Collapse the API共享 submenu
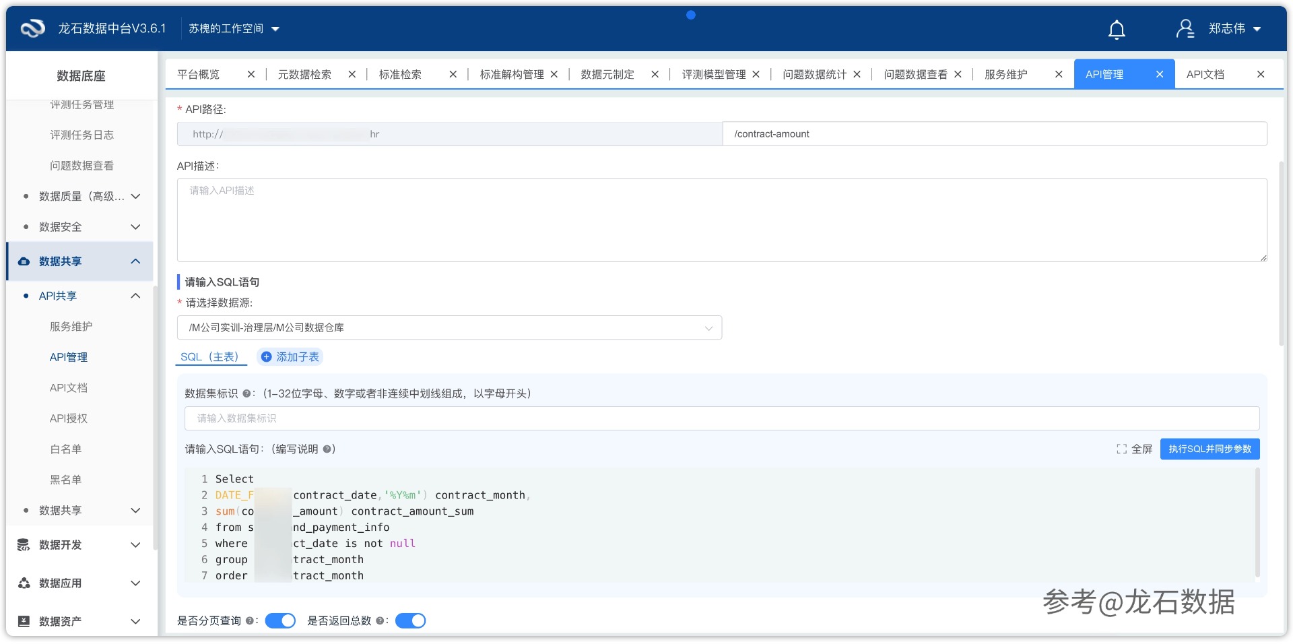Image resolution: width=1293 pixels, height=644 pixels. pos(135,296)
